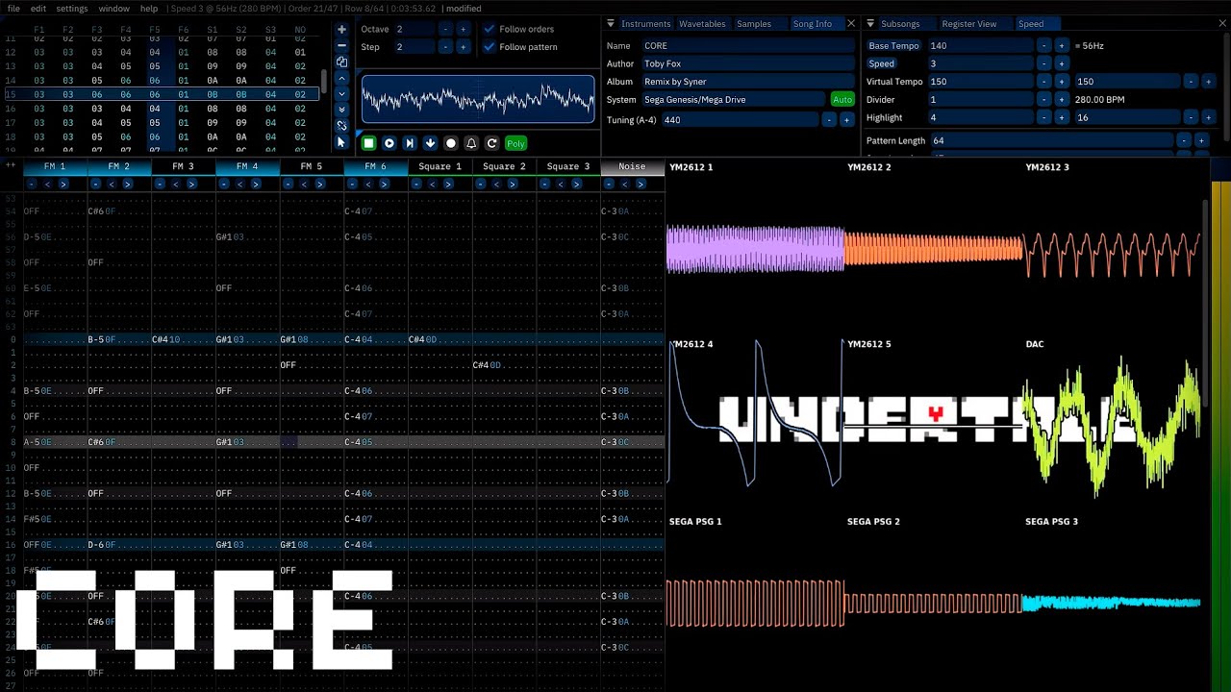Toggle the order link mode icon
Screen dimensions: 1231x692
pos(341,125)
